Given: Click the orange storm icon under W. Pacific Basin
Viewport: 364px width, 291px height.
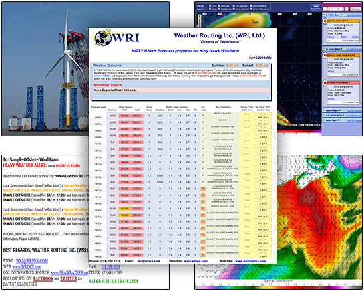Looking at the screenshot, I should point(325,55).
